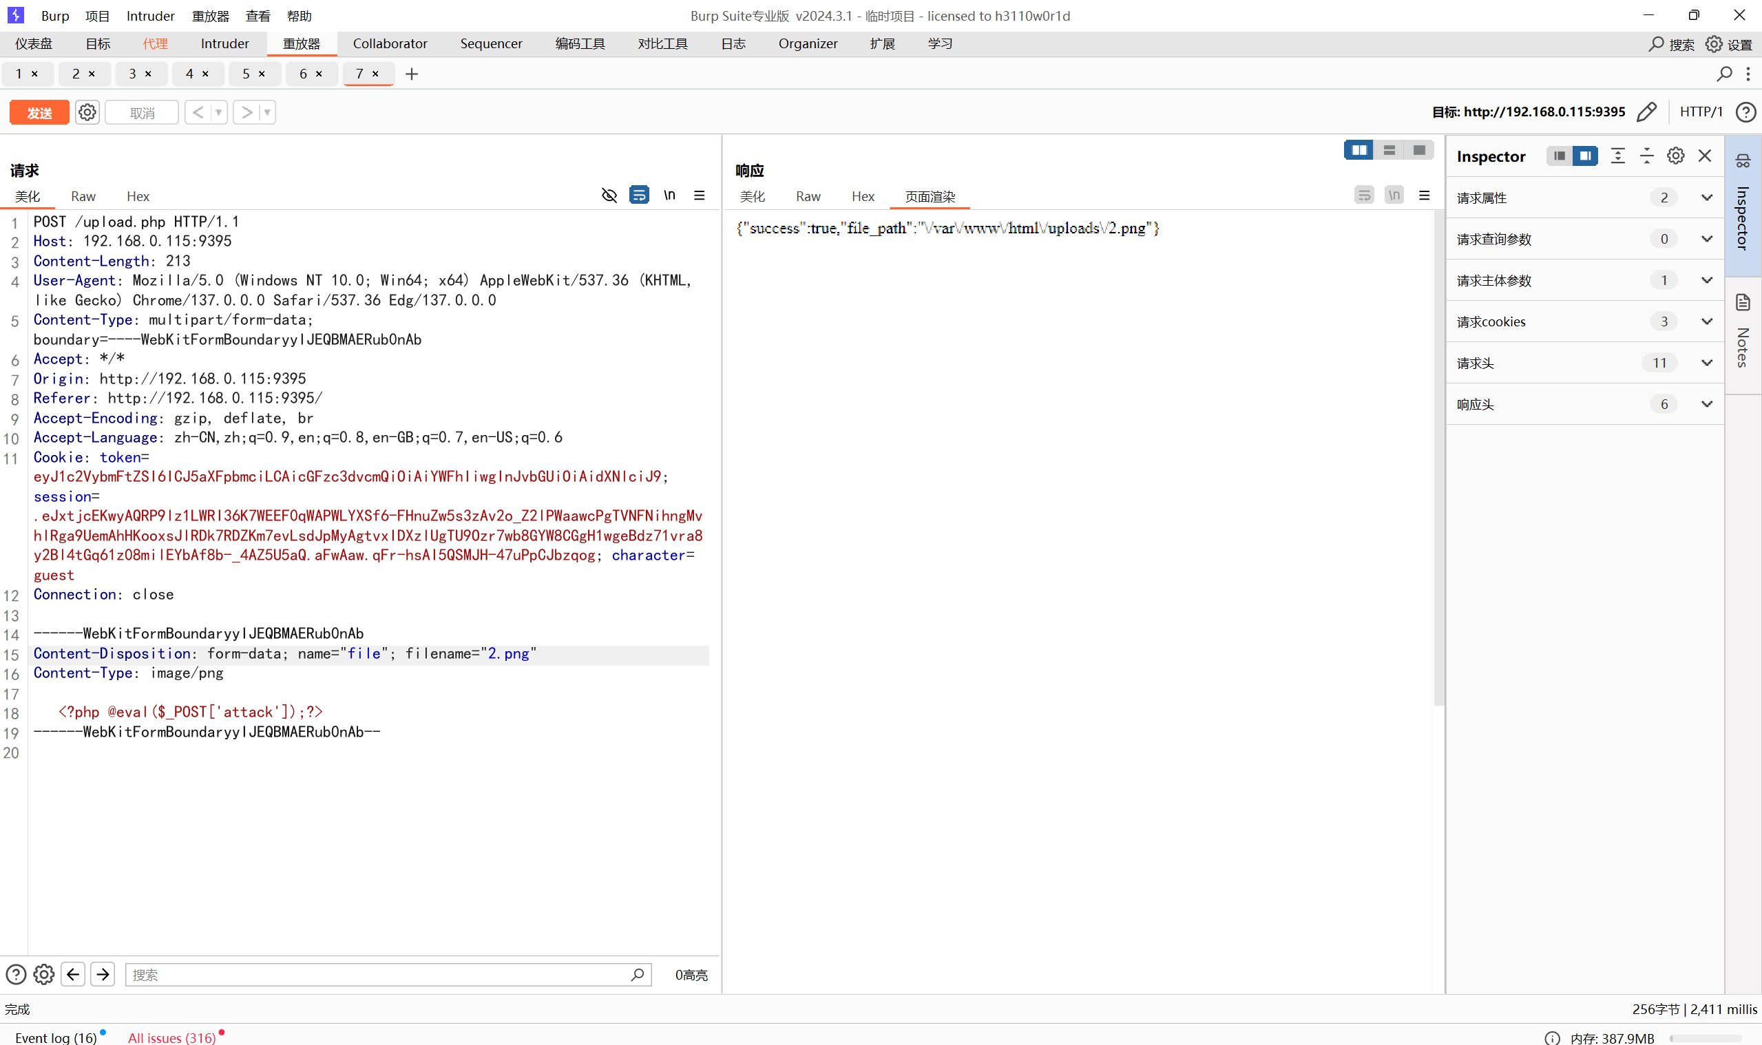This screenshot has height=1045, width=1762.
Task: Select combined tabbed layout view
Action: point(1419,150)
